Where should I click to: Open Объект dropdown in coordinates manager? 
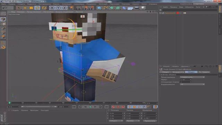(116, 121)
